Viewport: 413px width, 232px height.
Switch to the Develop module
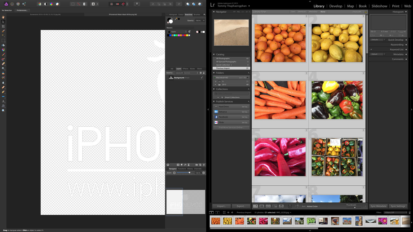[336, 6]
